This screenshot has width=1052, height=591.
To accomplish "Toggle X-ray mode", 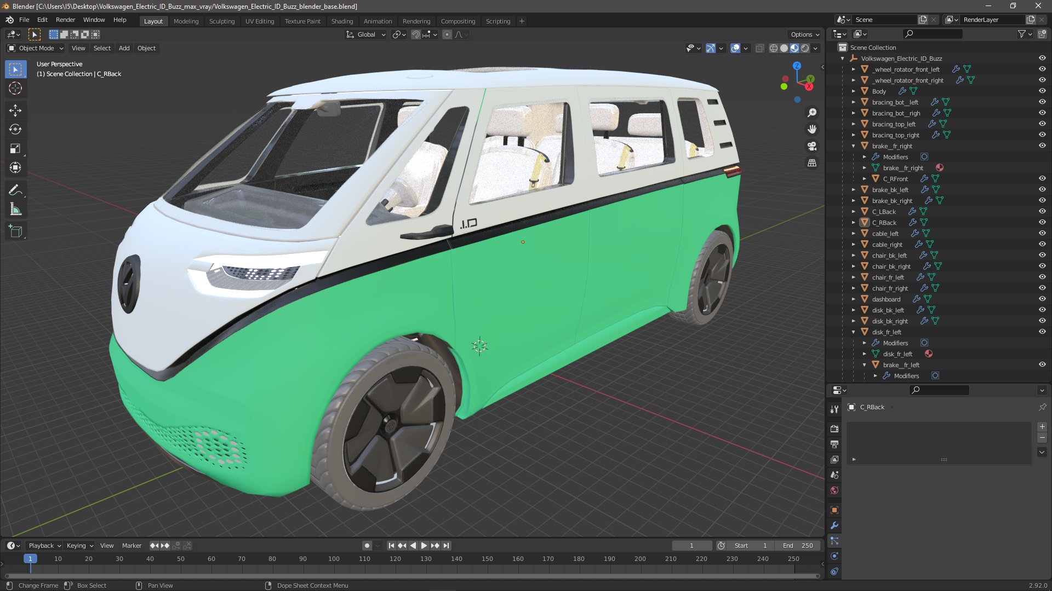I will coord(759,48).
